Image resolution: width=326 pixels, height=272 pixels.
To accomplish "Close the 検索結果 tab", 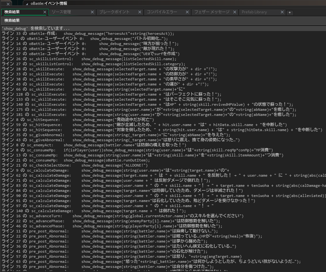I will pos(45,12).
